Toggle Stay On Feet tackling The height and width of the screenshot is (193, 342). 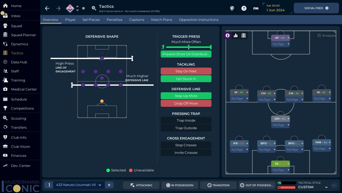click(186, 71)
